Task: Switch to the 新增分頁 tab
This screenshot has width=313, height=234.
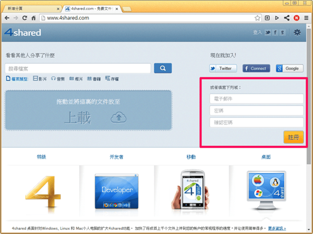Action: coord(32,9)
